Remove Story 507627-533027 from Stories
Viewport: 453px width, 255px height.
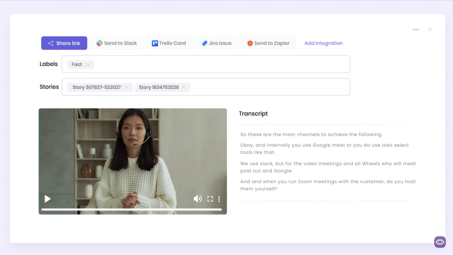pos(126,87)
